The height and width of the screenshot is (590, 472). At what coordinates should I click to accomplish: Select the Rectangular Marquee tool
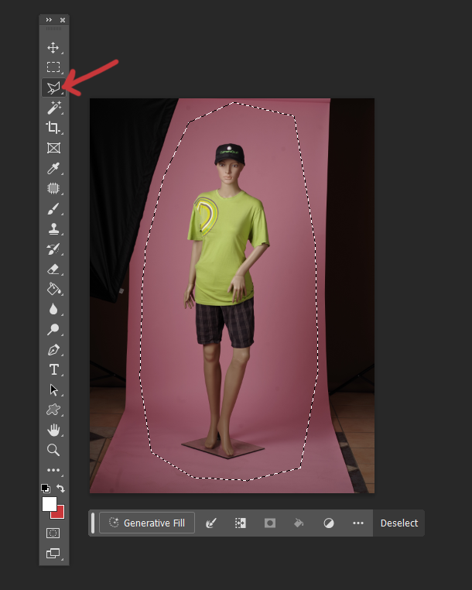tap(53, 68)
